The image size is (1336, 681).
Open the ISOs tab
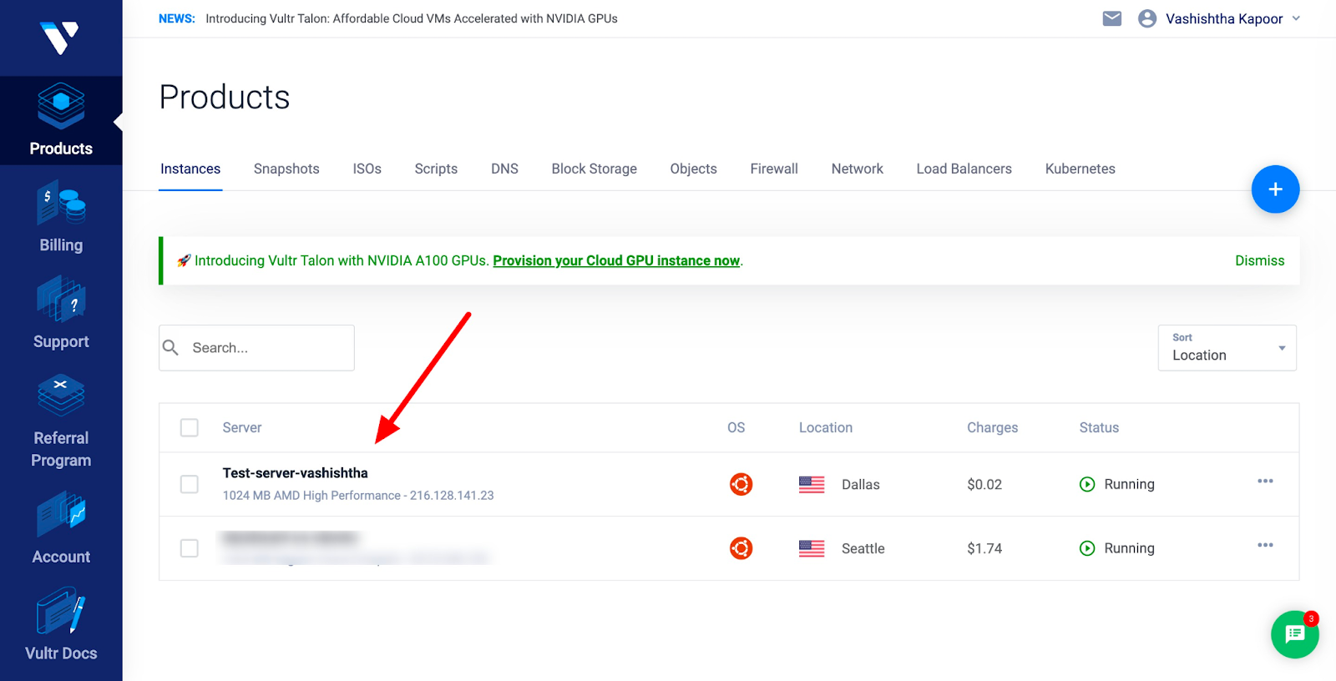367,169
